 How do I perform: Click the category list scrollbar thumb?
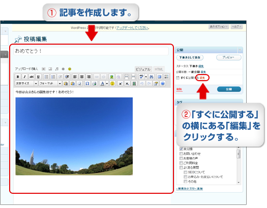[239, 154]
